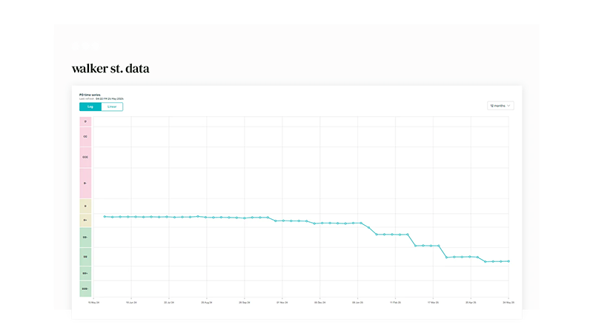Screen dimensions: 593x333
Task: Choose the BB- rating band
Action: 85,238
